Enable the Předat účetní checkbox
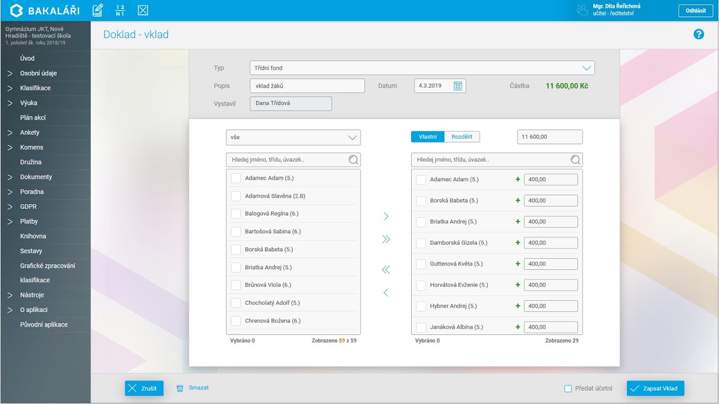This screenshot has height=404, width=719. pos(568,388)
